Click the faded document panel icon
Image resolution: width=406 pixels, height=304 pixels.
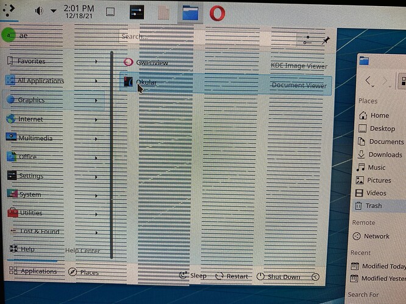(163, 12)
